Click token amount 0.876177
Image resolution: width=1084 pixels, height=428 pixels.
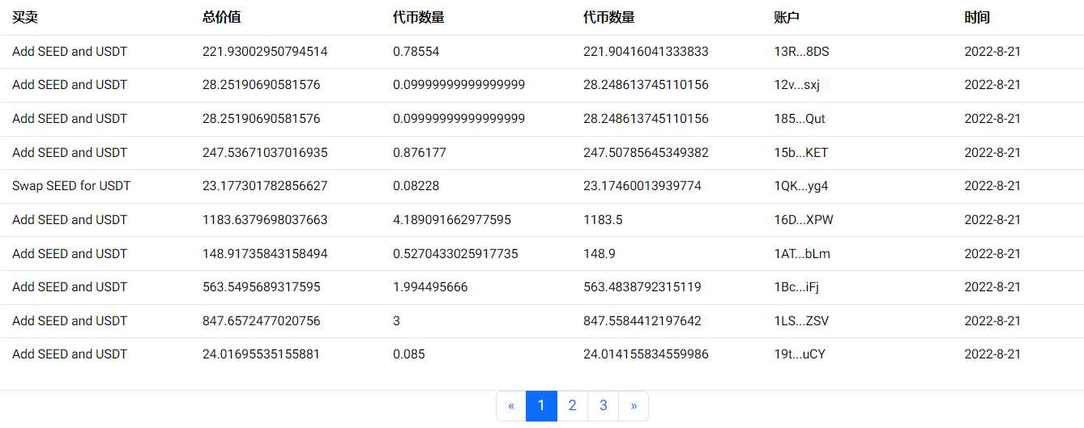420,153
